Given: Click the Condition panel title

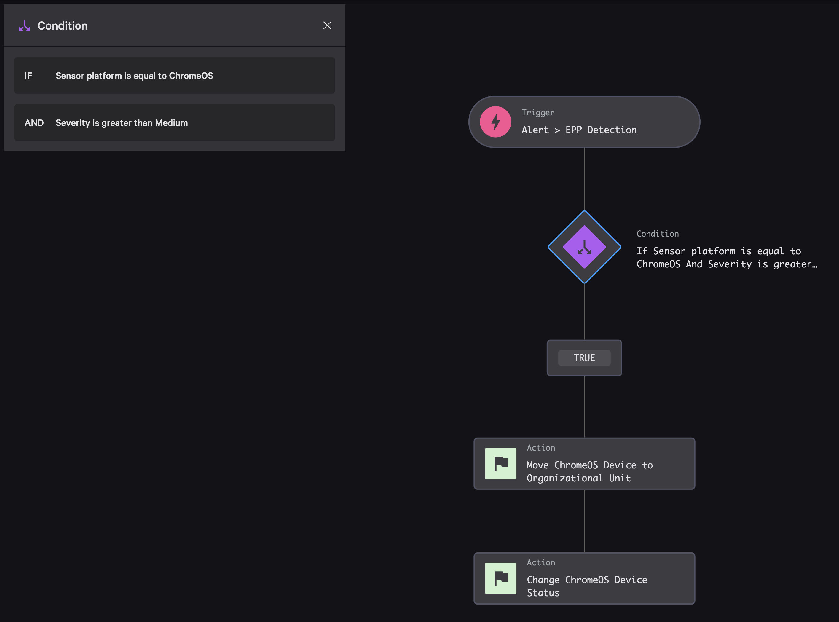Looking at the screenshot, I should pos(63,25).
